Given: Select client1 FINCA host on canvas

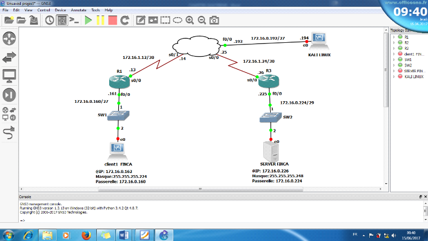Looking at the screenshot, I should pos(117,152).
